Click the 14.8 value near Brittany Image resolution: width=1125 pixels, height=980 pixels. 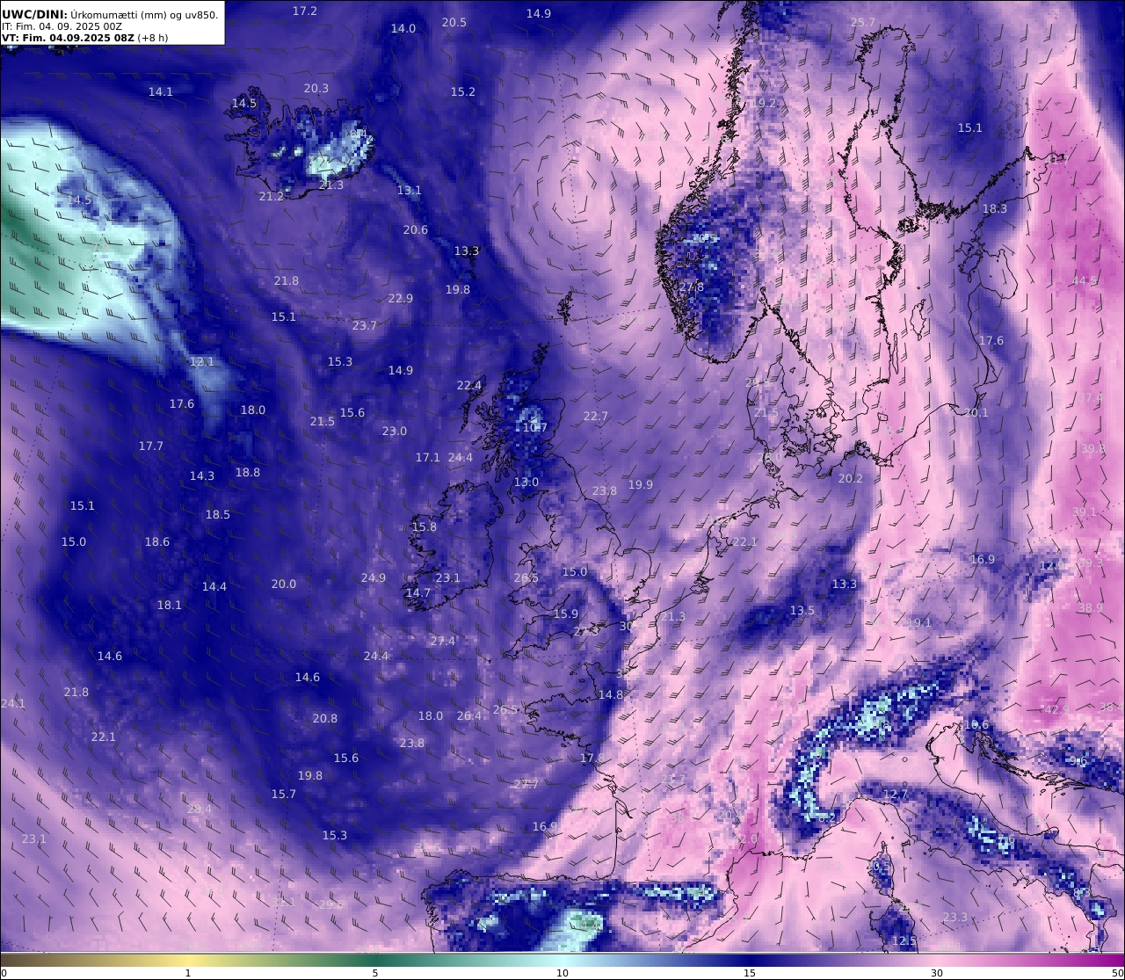[x=611, y=695]
